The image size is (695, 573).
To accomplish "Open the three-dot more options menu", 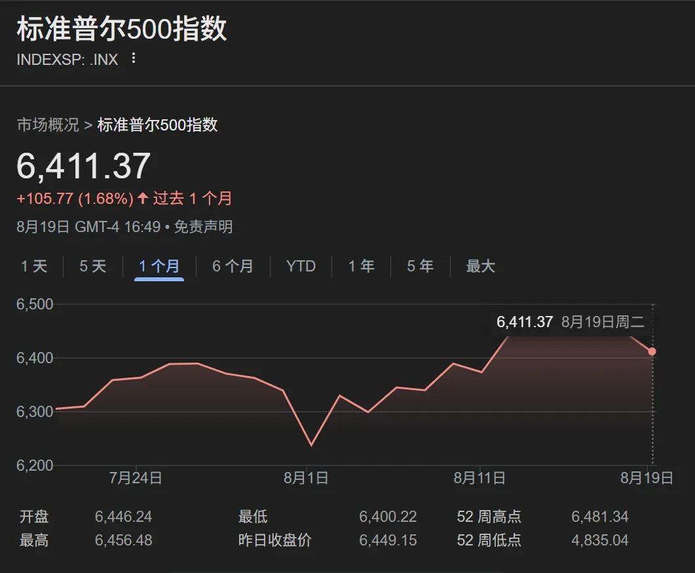I will tap(134, 58).
